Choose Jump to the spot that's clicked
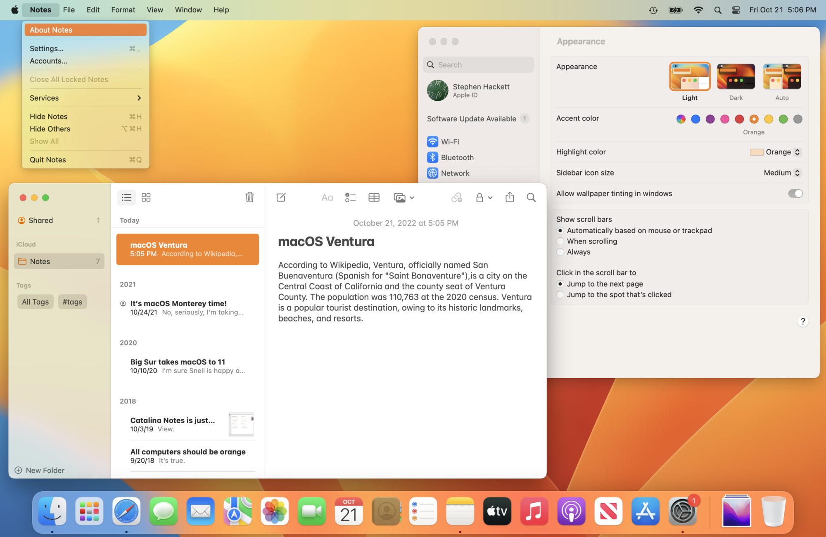This screenshot has width=826, height=537. [560, 294]
